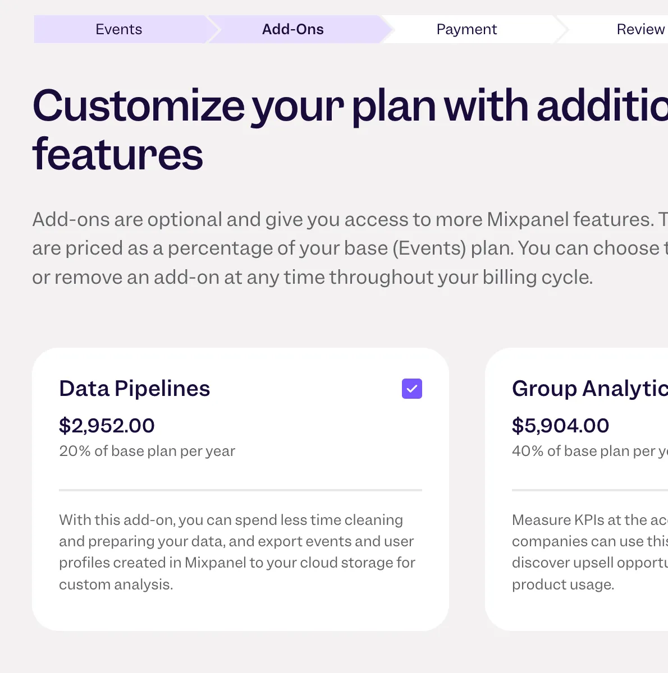Click the 'Customize your plan' page heading
The width and height of the screenshot is (668, 673).
pos(281,129)
